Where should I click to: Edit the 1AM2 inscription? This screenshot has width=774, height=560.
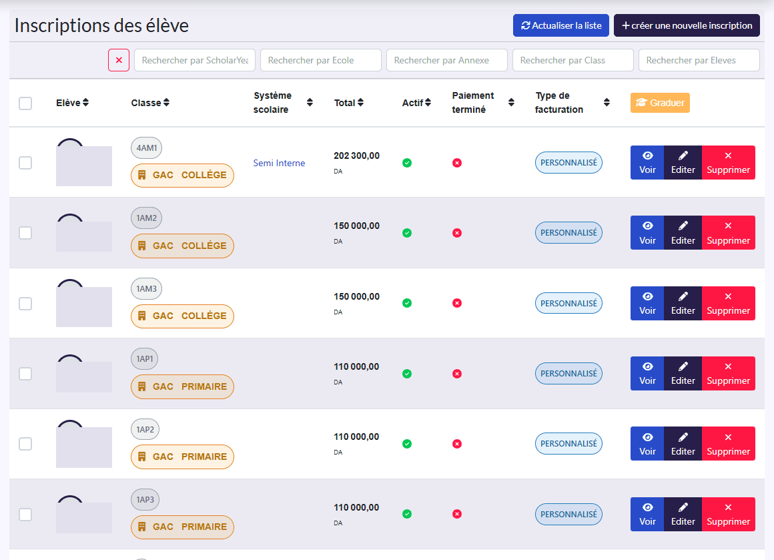pyautogui.click(x=683, y=232)
